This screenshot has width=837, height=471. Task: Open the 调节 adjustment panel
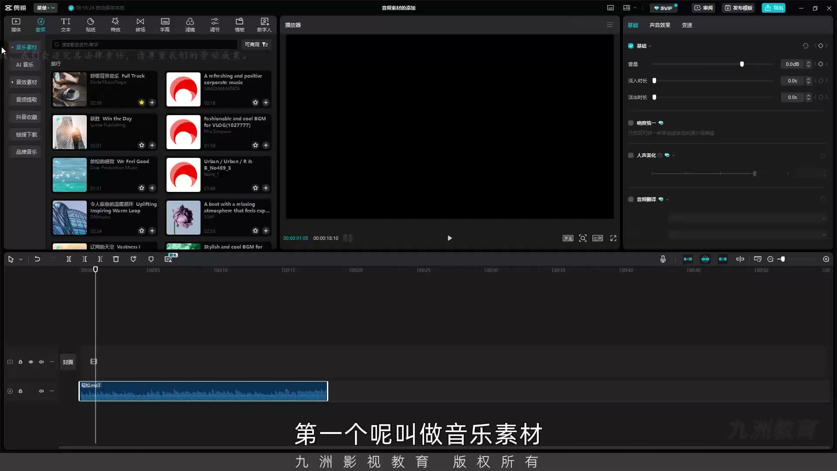click(214, 25)
